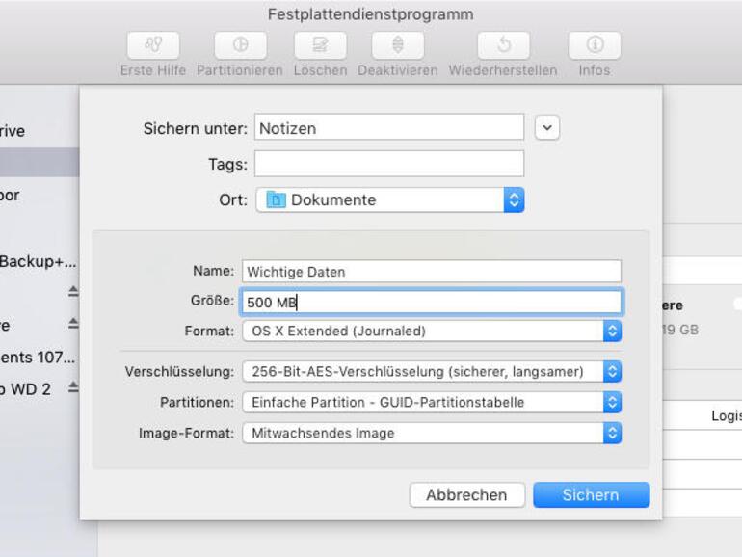The image size is (742, 557).
Task: Open the Format dropdown (OS X Extended)
Action: [432, 331]
